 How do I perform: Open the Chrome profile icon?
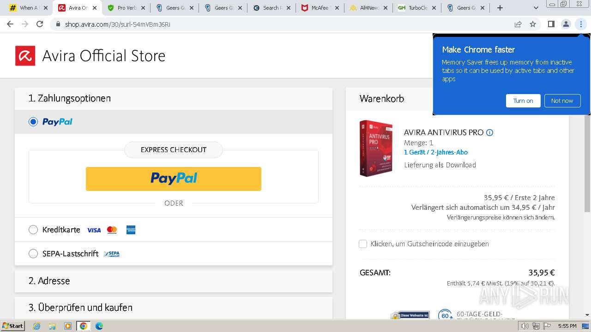click(566, 24)
